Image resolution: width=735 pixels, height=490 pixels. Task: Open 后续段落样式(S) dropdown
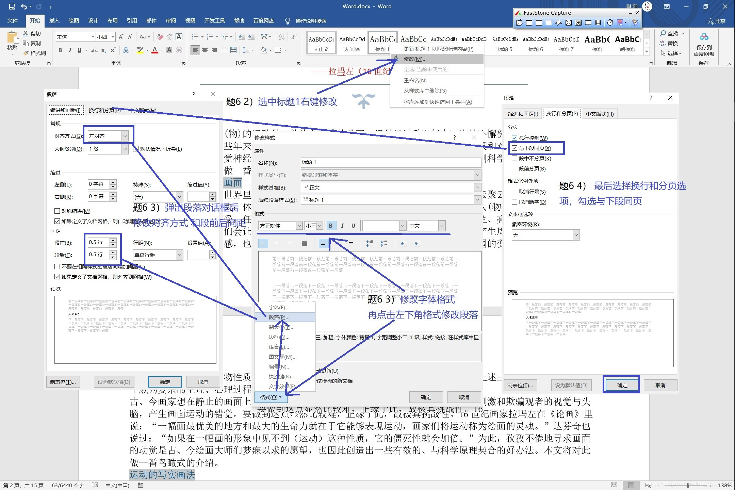tap(391, 200)
